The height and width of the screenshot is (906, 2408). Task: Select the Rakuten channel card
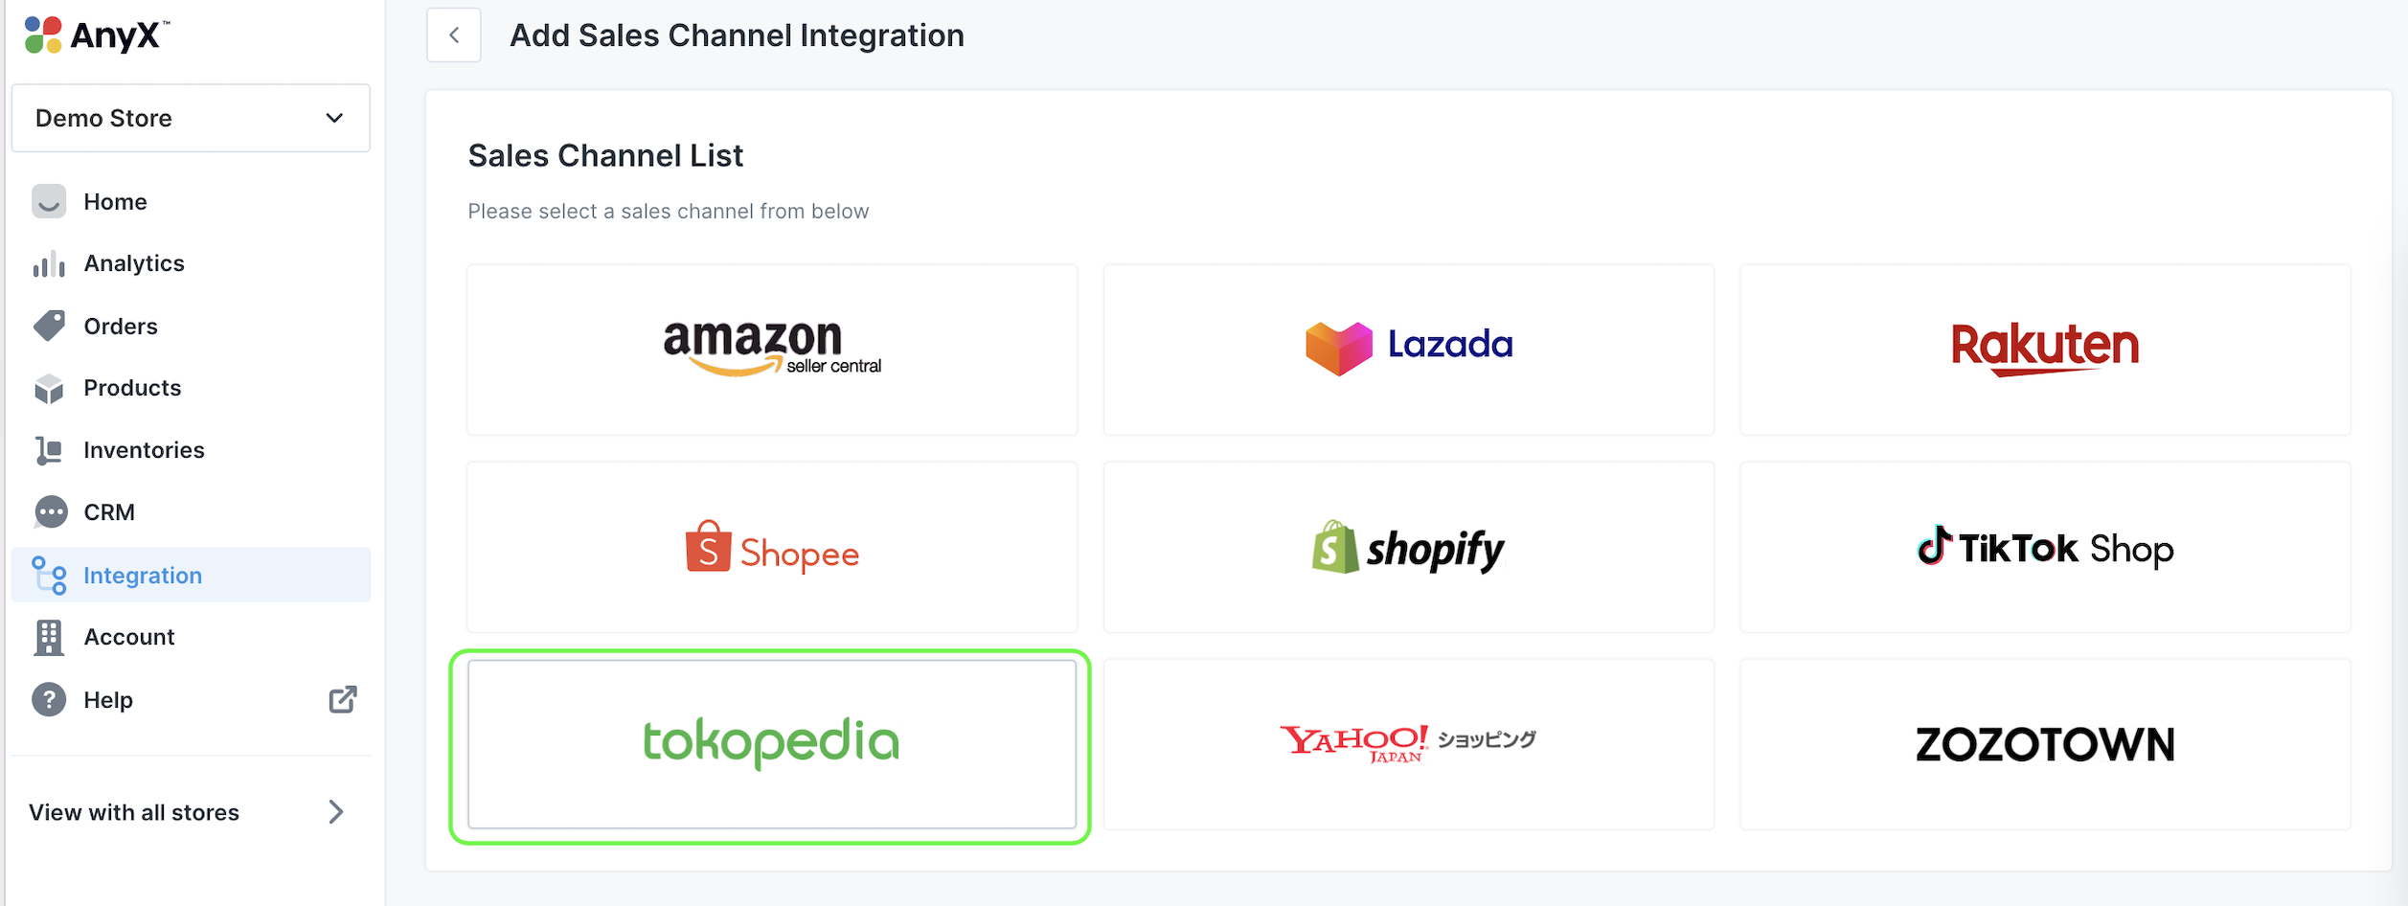click(x=2045, y=350)
